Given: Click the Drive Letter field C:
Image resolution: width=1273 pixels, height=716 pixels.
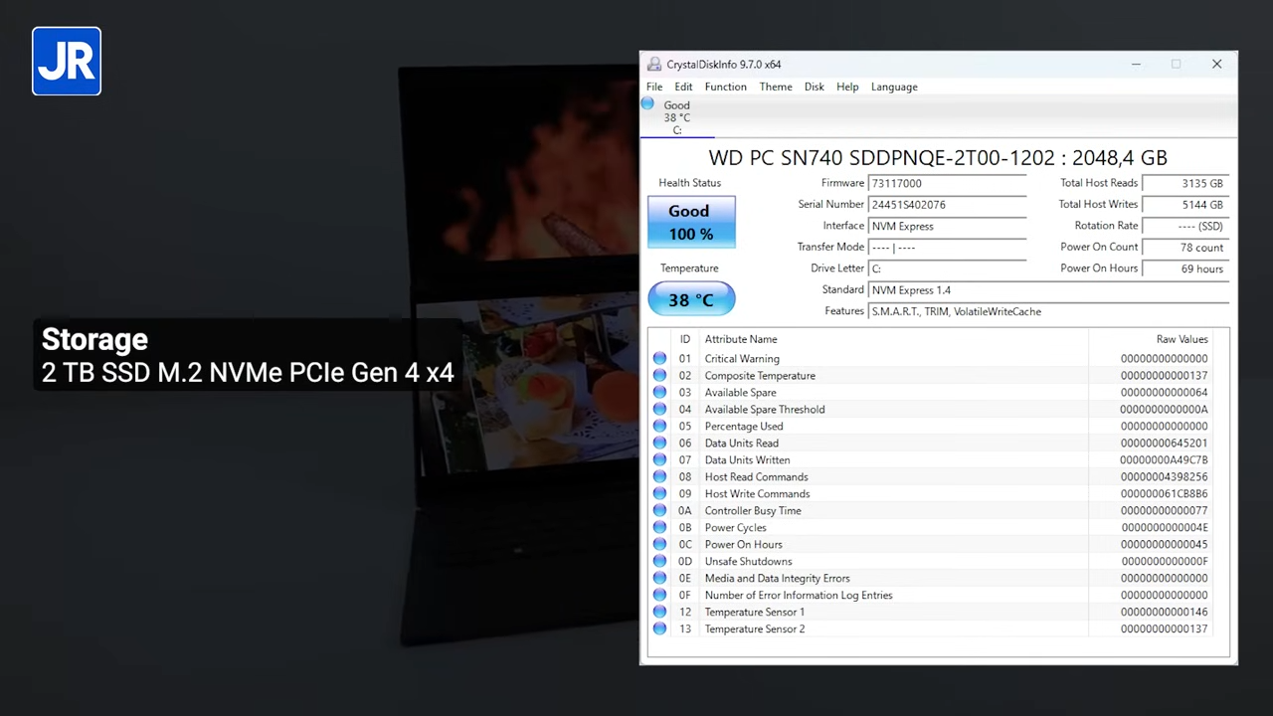Looking at the screenshot, I should point(947,268).
